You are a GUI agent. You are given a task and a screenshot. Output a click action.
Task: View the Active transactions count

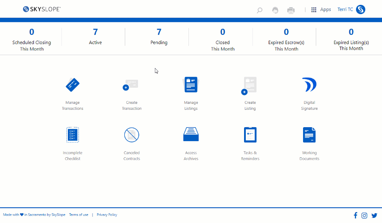pyautogui.click(x=95, y=32)
